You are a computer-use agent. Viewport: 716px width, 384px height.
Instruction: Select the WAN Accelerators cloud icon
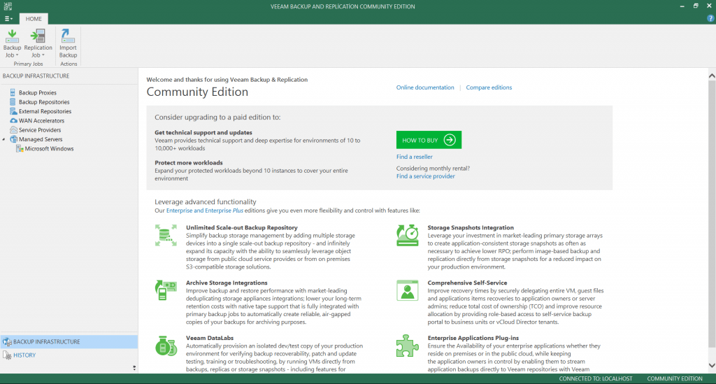(x=13, y=120)
